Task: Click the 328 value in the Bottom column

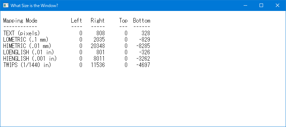Action: (146, 33)
